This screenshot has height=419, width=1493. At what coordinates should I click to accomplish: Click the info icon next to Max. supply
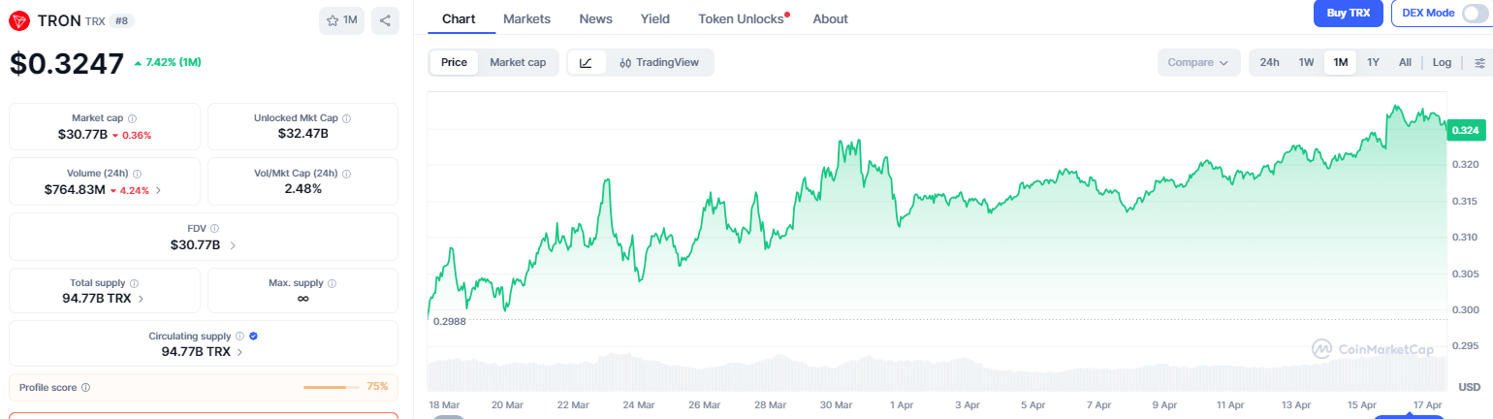(x=333, y=283)
